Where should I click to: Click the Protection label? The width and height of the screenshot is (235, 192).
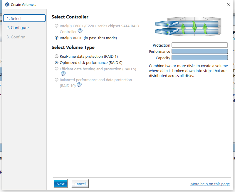click(x=161, y=45)
